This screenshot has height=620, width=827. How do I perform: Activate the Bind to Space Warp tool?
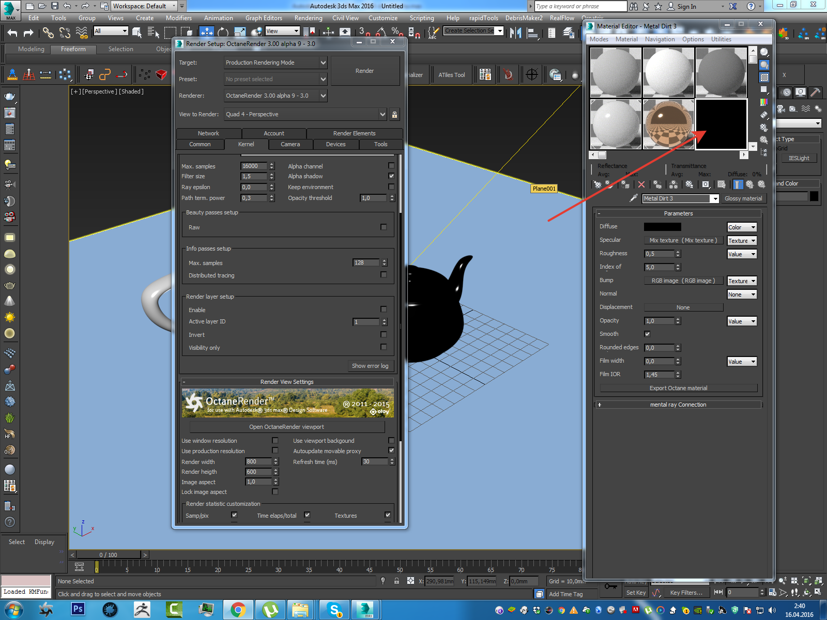(x=82, y=33)
